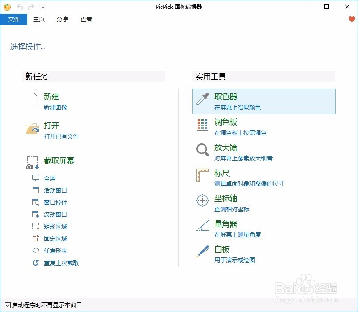Screen dimensions: 358x312
Task: Select 活动窗口 capture option
Action: [55, 190]
